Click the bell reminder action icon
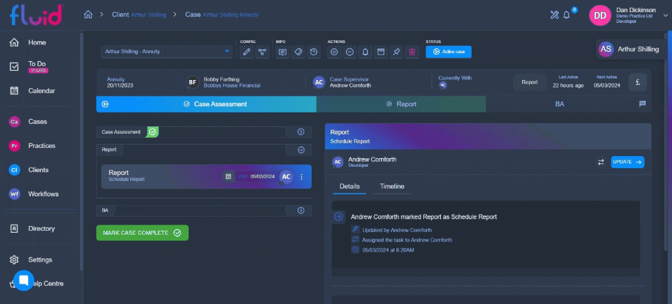The image size is (672, 304). tap(365, 52)
